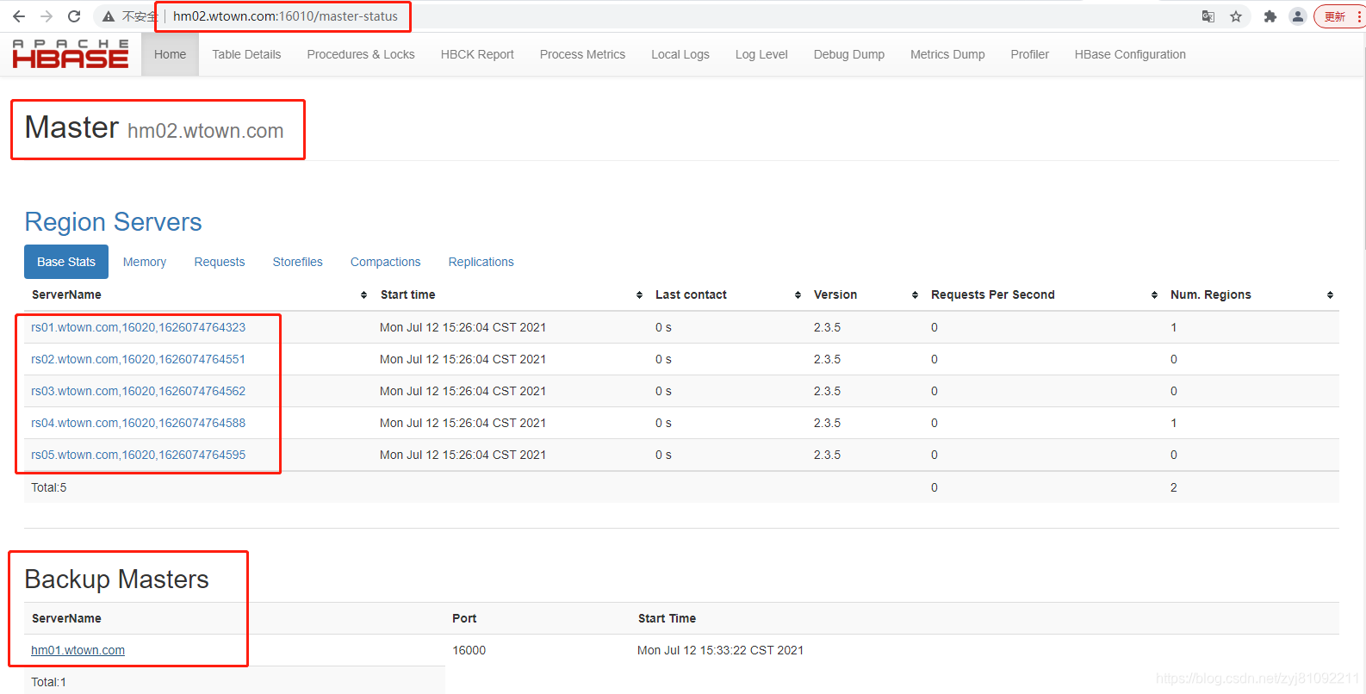The width and height of the screenshot is (1366, 694).
Task: Open region server rs02.wtown.com link
Action: click(x=138, y=359)
